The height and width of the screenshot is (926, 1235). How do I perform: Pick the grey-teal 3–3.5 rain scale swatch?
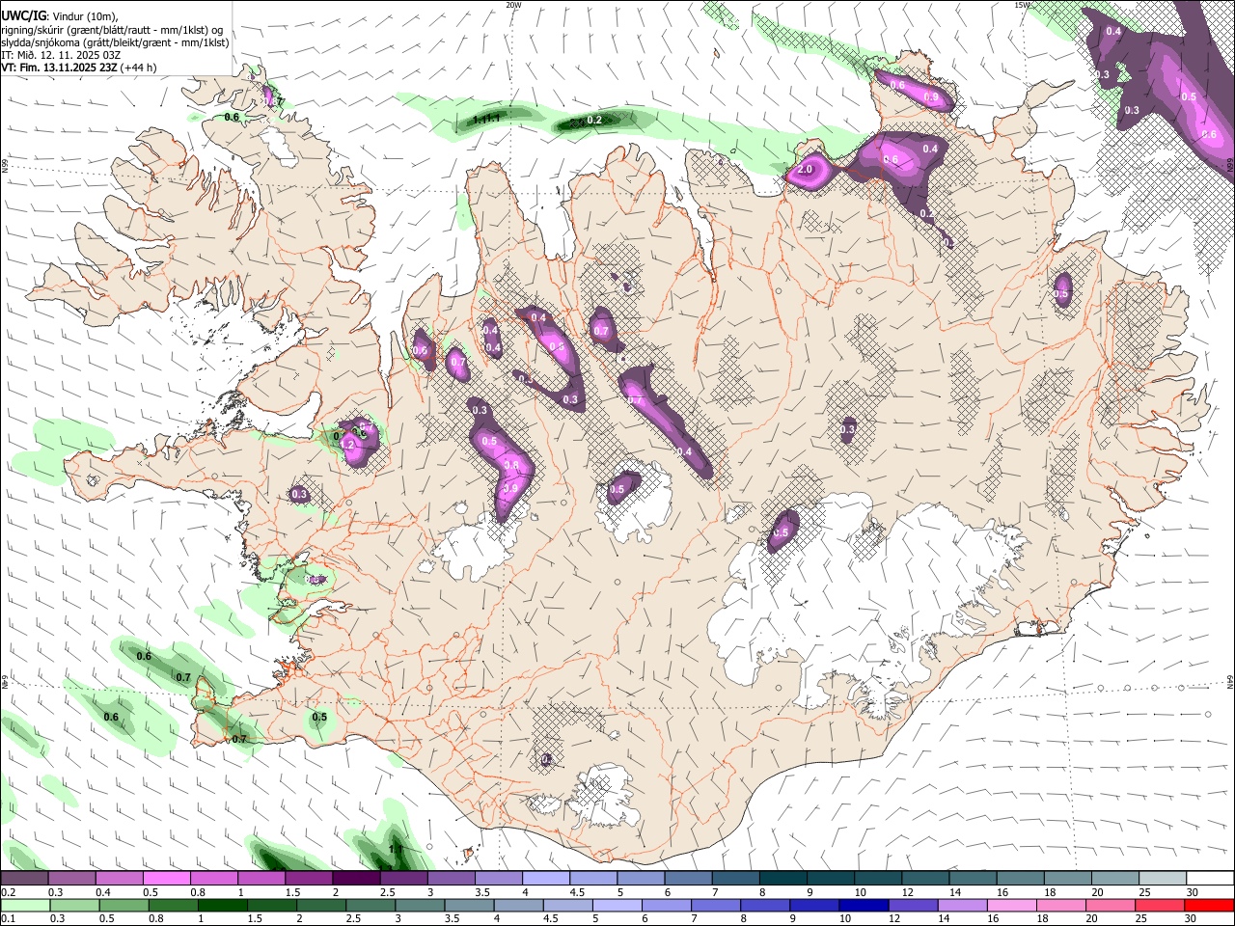pos(421,906)
